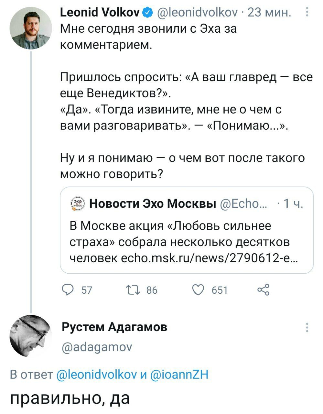Viewport: 323px width, 414px height.
Task: Open more options on Adagamov's reply
Action: pos(307,328)
